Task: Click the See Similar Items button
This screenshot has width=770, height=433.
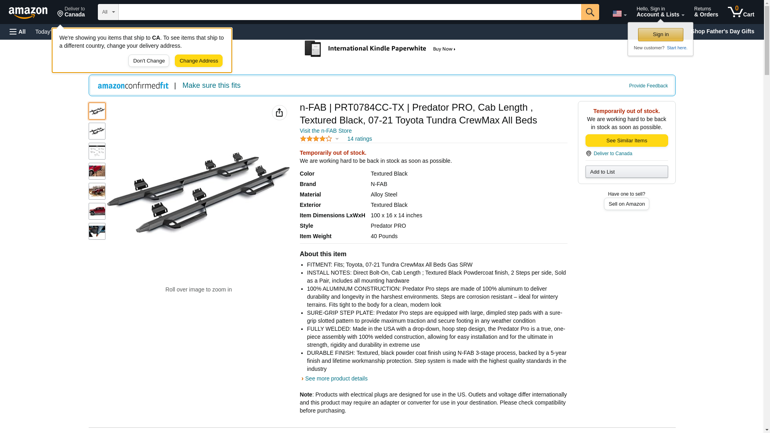Action: pyautogui.click(x=626, y=140)
